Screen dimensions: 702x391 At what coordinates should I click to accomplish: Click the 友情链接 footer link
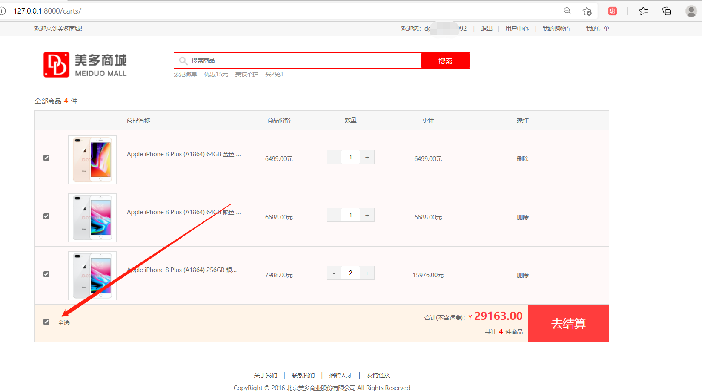coord(378,375)
